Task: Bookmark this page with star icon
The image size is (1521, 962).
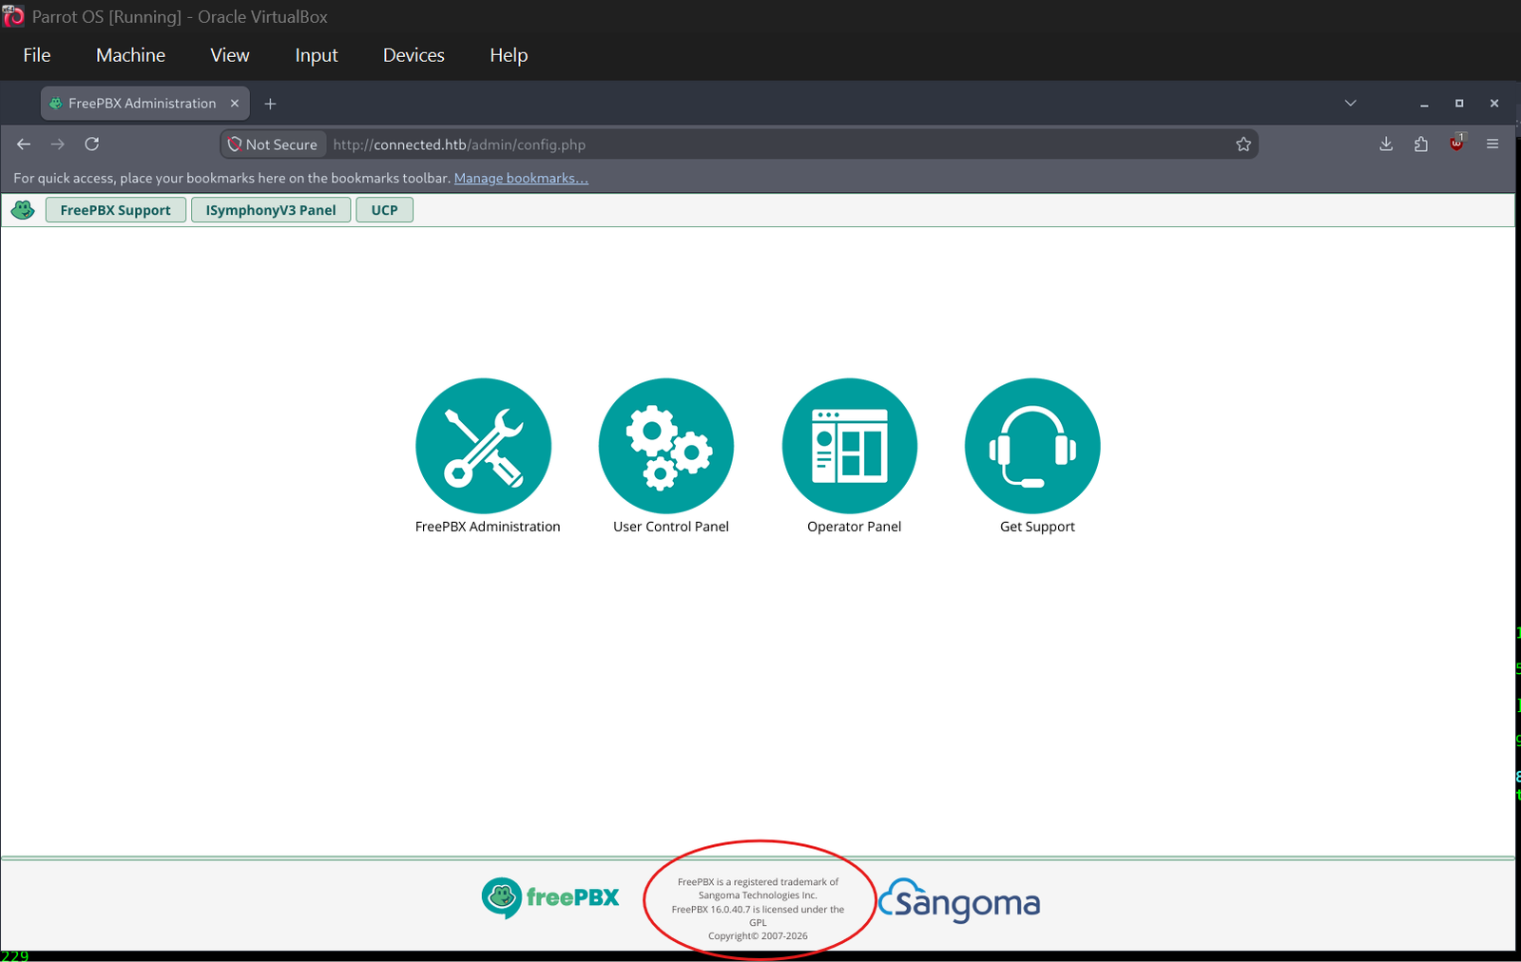Action: click(x=1243, y=144)
